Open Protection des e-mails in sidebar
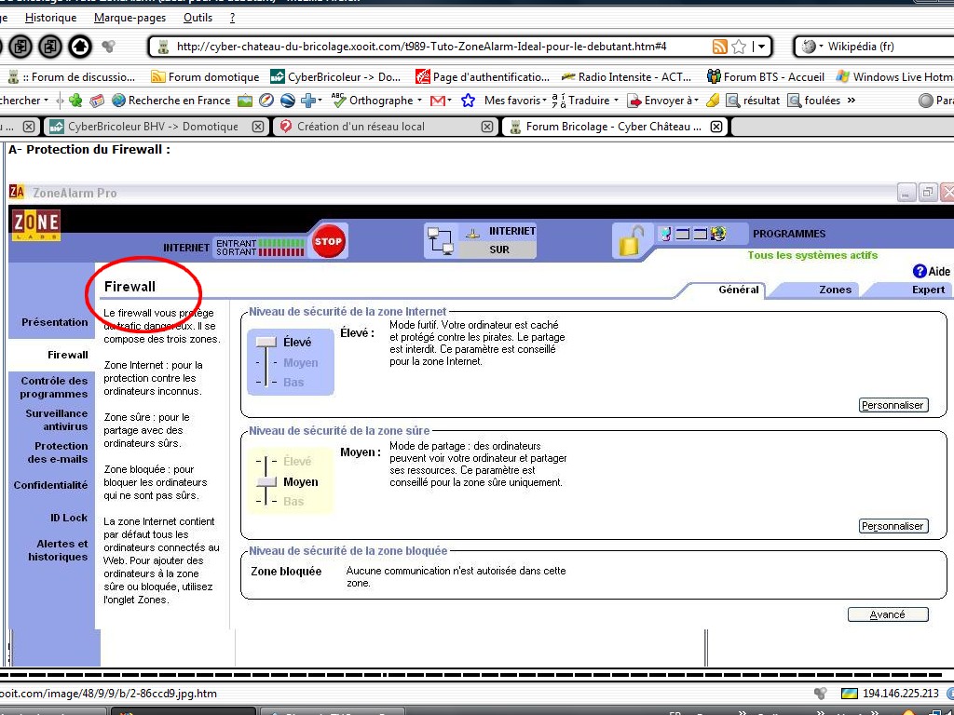The image size is (954, 715). 58,452
